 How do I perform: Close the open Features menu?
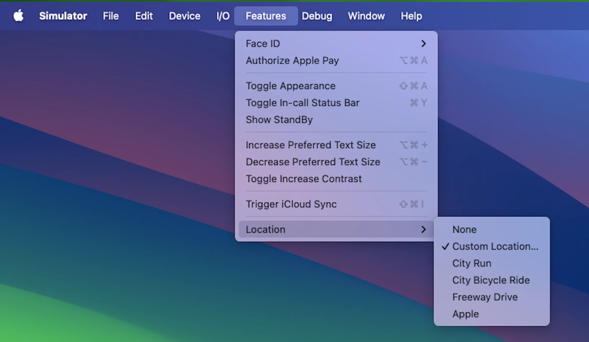pyautogui.click(x=266, y=16)
